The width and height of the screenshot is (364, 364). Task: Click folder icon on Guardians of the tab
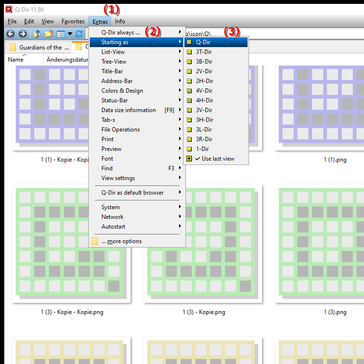pos(13,47)
